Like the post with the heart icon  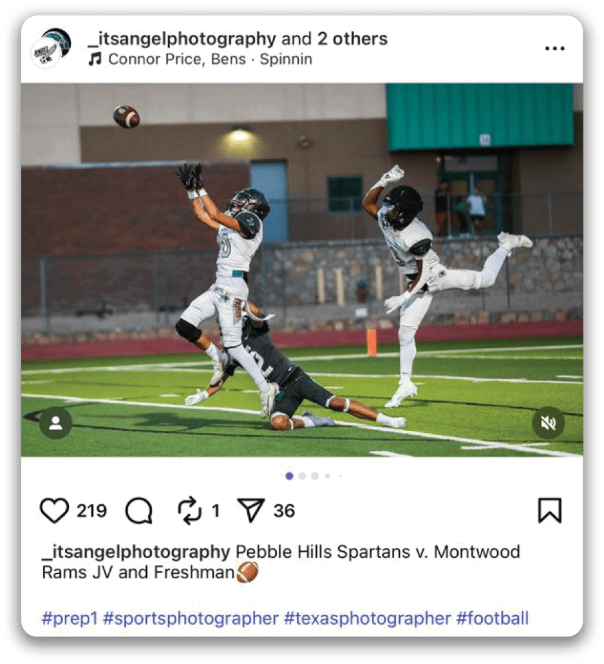coord(54,510)
